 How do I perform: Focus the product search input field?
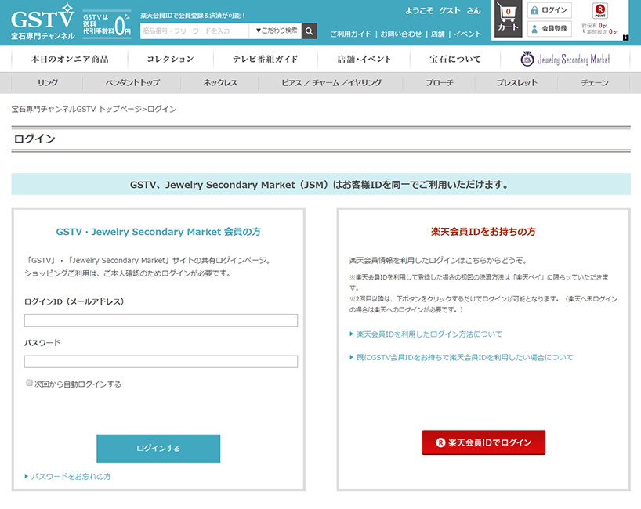(194, 31)
